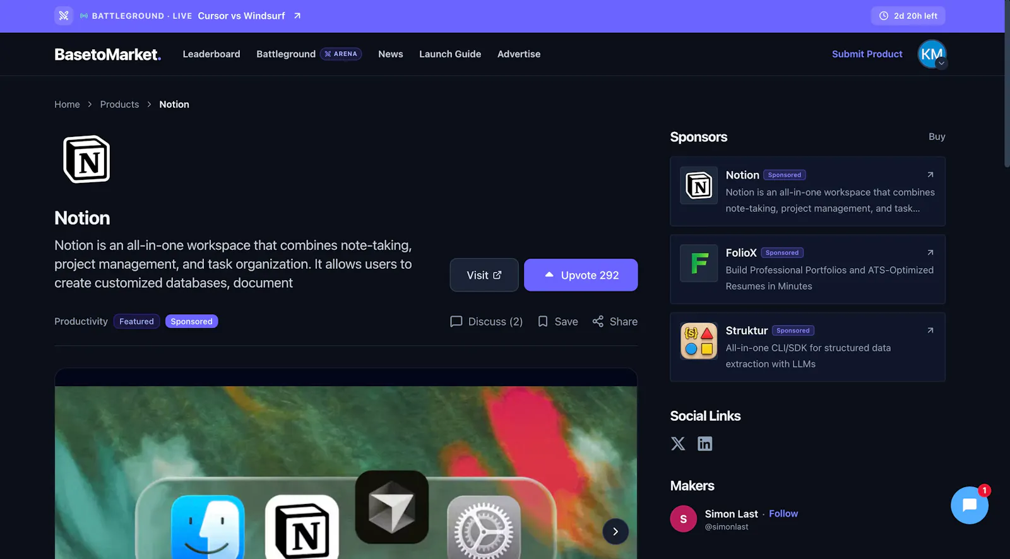
Task: Open the X social link icon
Action: [x=678, y=444]
